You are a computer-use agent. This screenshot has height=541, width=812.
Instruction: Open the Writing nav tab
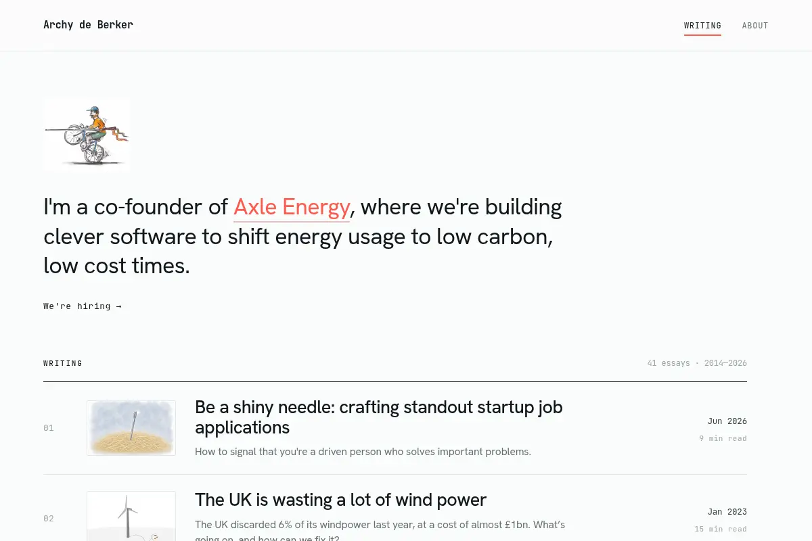coord(702,26)
